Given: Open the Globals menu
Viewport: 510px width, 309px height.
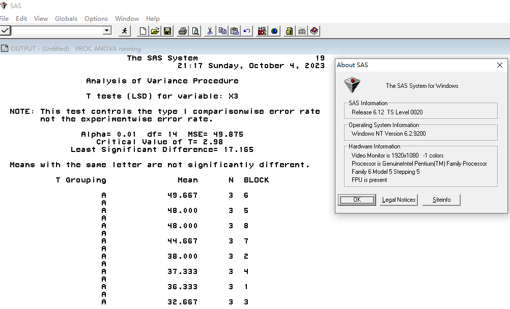Looking at the screenshot, I should pos(66,18).
